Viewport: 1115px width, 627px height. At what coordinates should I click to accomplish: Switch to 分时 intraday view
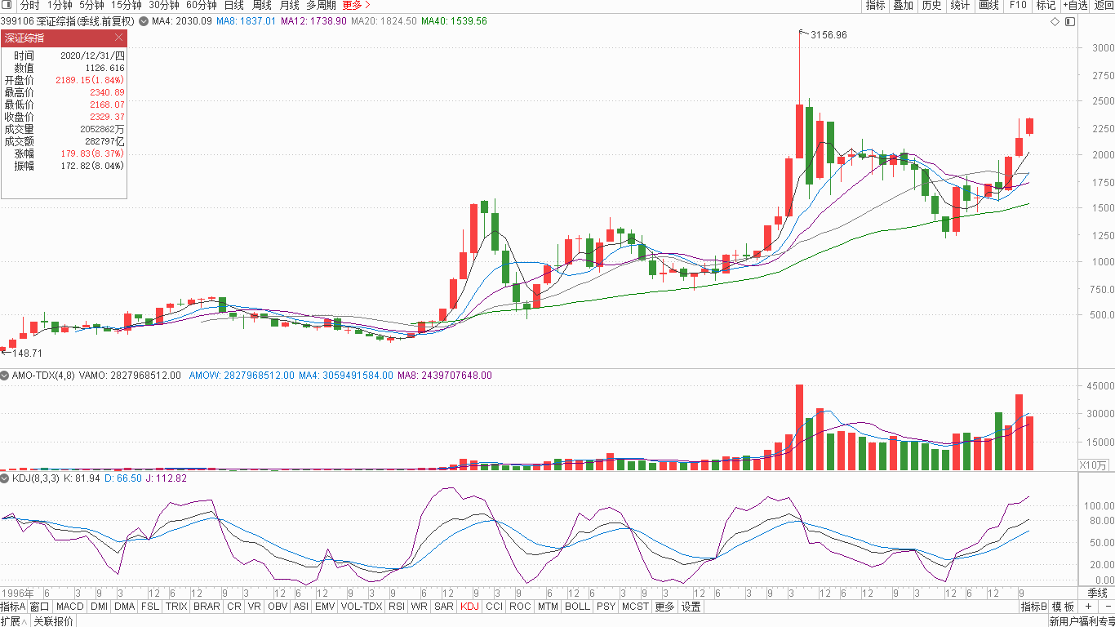pyautogui.click(x=29, y=5)
